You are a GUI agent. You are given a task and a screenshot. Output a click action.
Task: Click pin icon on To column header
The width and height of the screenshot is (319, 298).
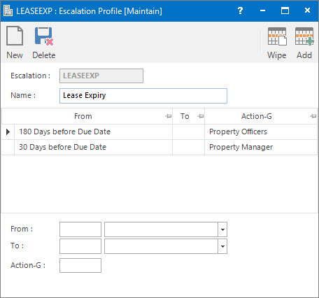pos(200,116)
